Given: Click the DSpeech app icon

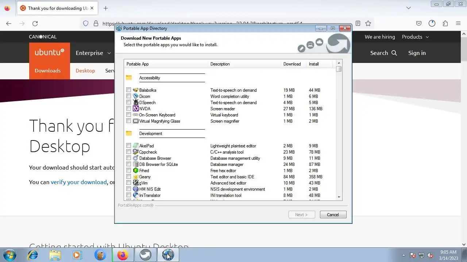Looking at the screenshot, I should click(x=136, y=103).
